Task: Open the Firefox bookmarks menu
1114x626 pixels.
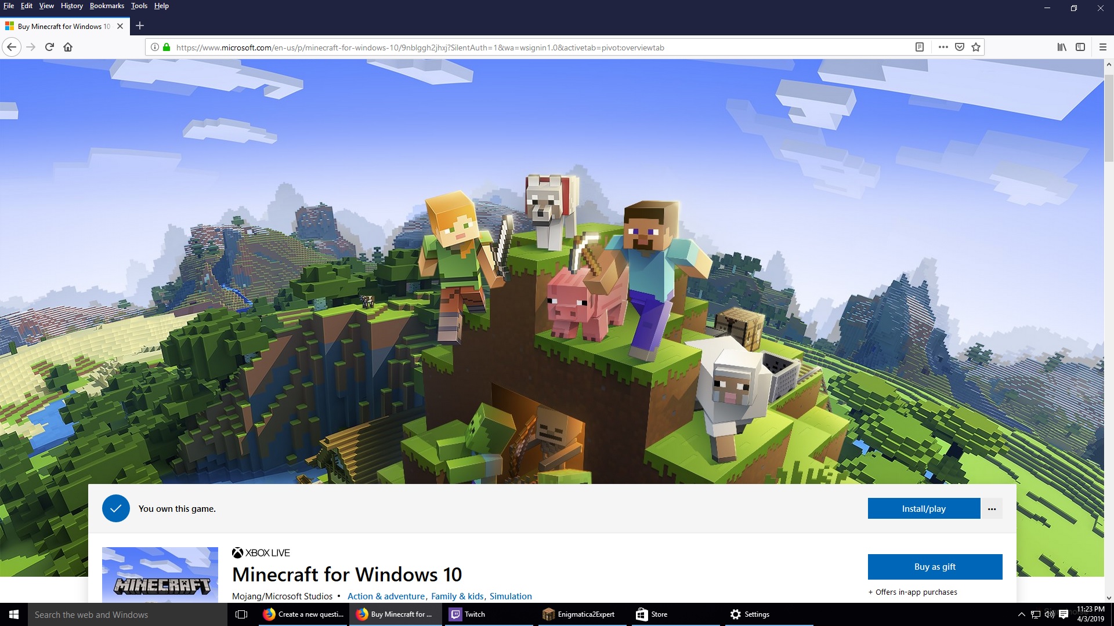Action: point(106,6)
